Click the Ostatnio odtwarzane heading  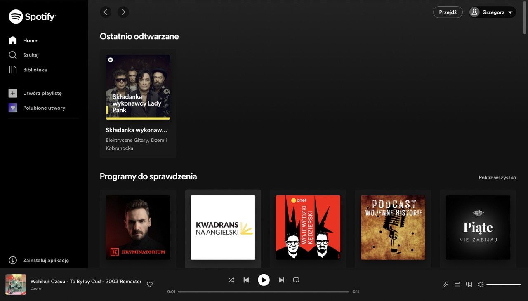[139, 36]
